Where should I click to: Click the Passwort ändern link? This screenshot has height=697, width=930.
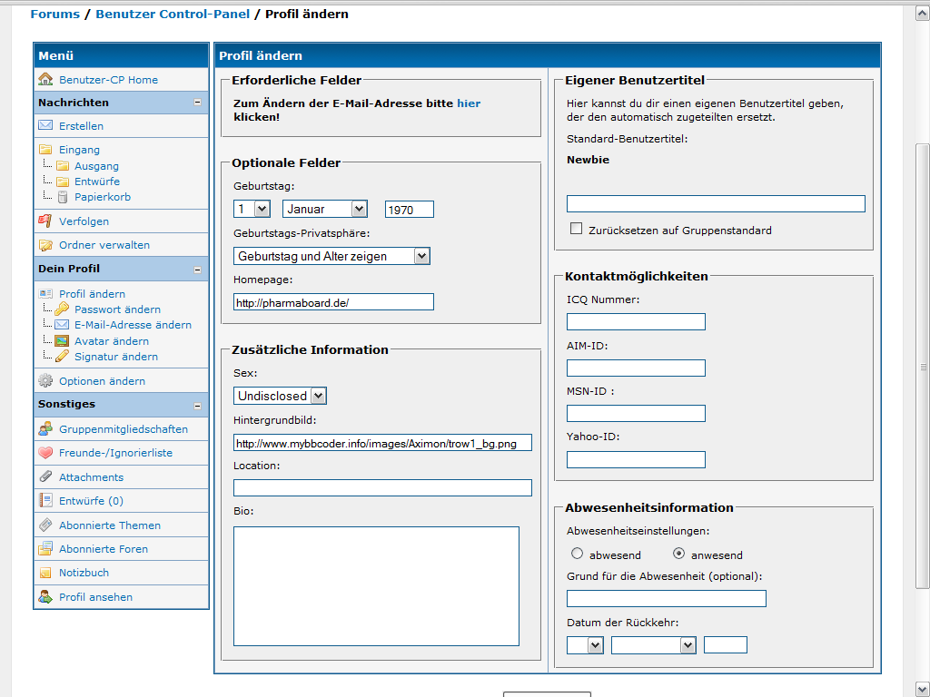pyautogui.click(x=117, y=309)
